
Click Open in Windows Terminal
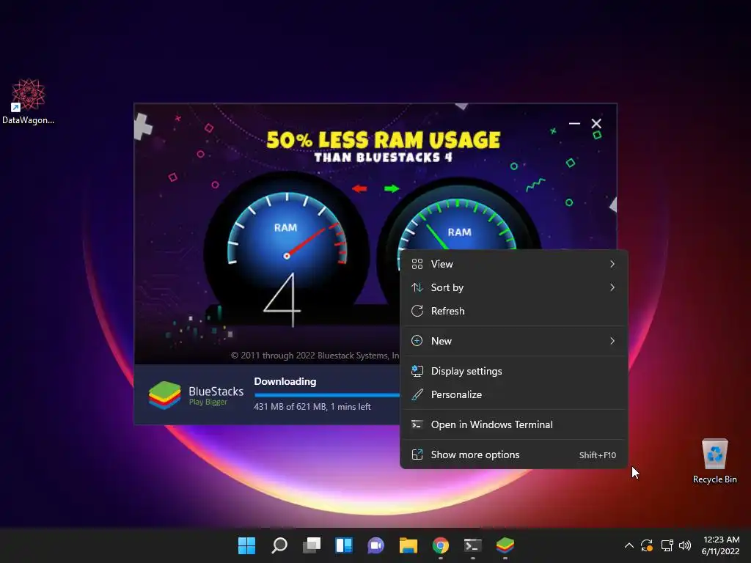coord(514,424)
